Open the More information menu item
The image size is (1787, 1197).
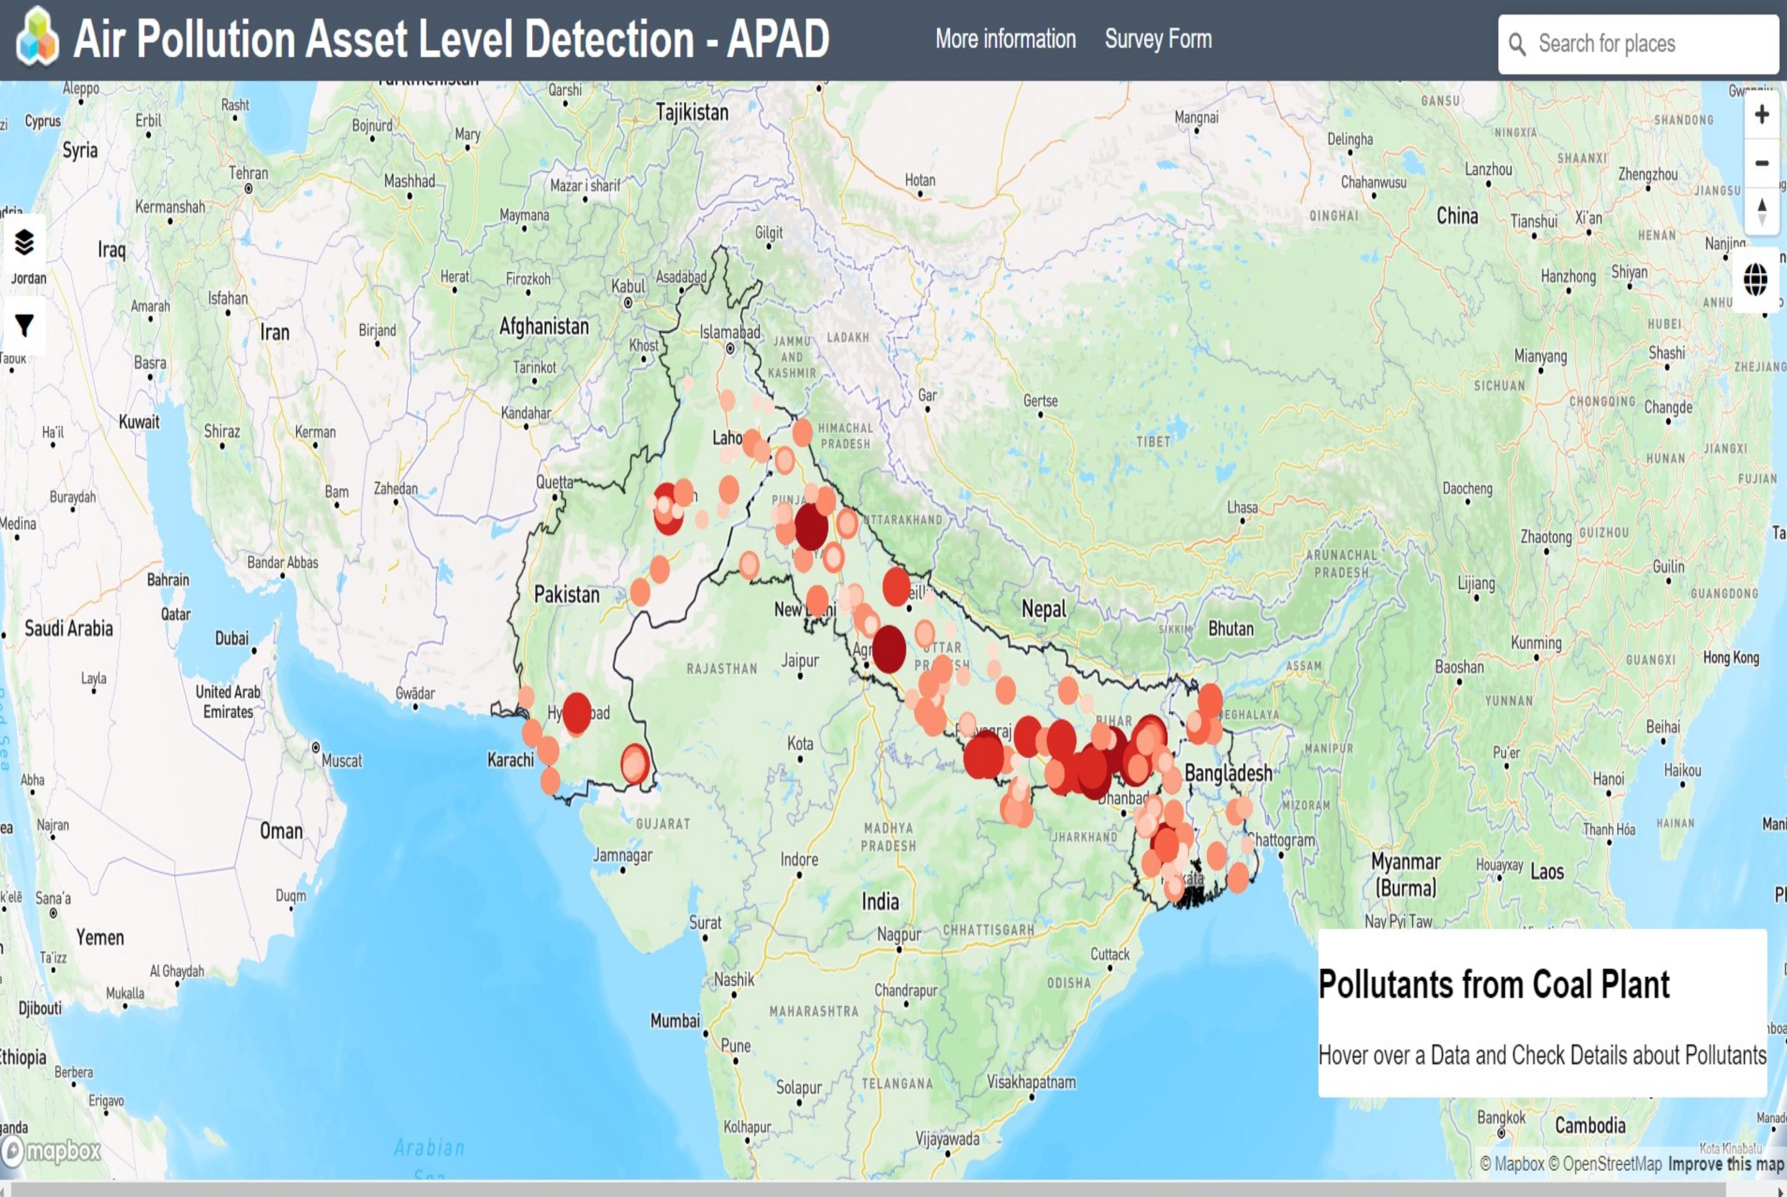[1005, 39]
